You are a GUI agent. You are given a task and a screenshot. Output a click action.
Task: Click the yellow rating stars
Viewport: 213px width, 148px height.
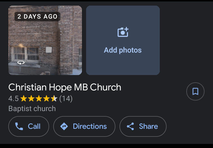[x=38, y=99]
